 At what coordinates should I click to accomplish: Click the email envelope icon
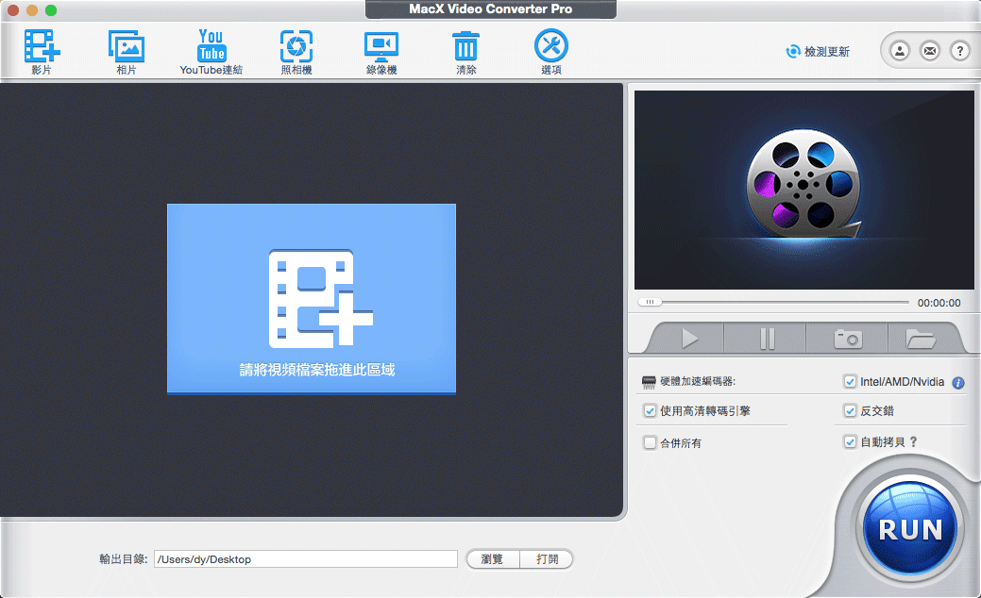coord(930,51)
